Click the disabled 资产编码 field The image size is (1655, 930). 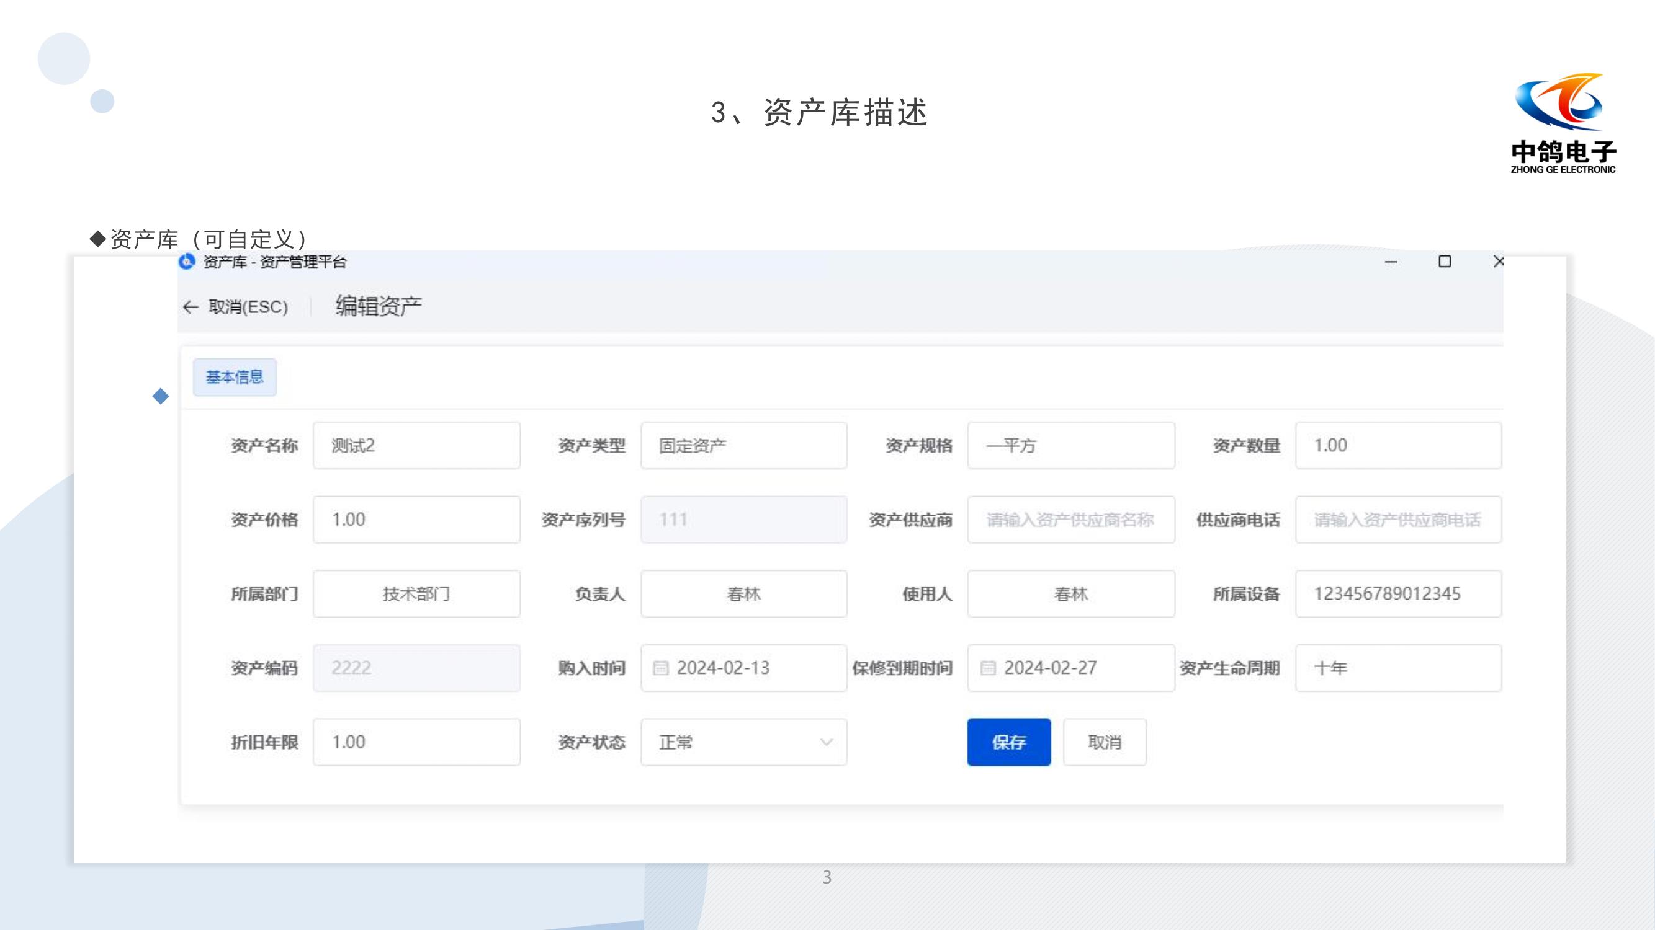point(417,668)
